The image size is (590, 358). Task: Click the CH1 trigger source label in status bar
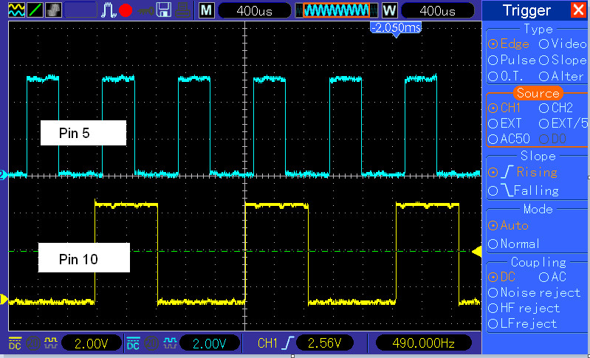point(267,343)
